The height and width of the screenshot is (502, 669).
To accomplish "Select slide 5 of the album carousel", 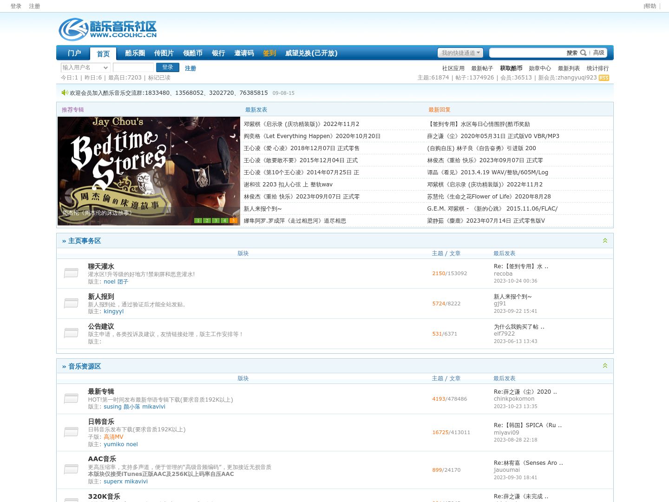I will click(x=233, y=220).
